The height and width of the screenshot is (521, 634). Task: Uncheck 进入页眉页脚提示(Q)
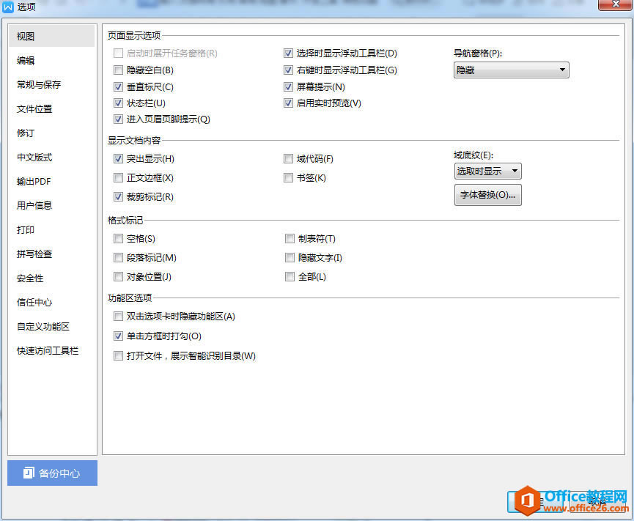pyautogui.click(x=118, y=119)
